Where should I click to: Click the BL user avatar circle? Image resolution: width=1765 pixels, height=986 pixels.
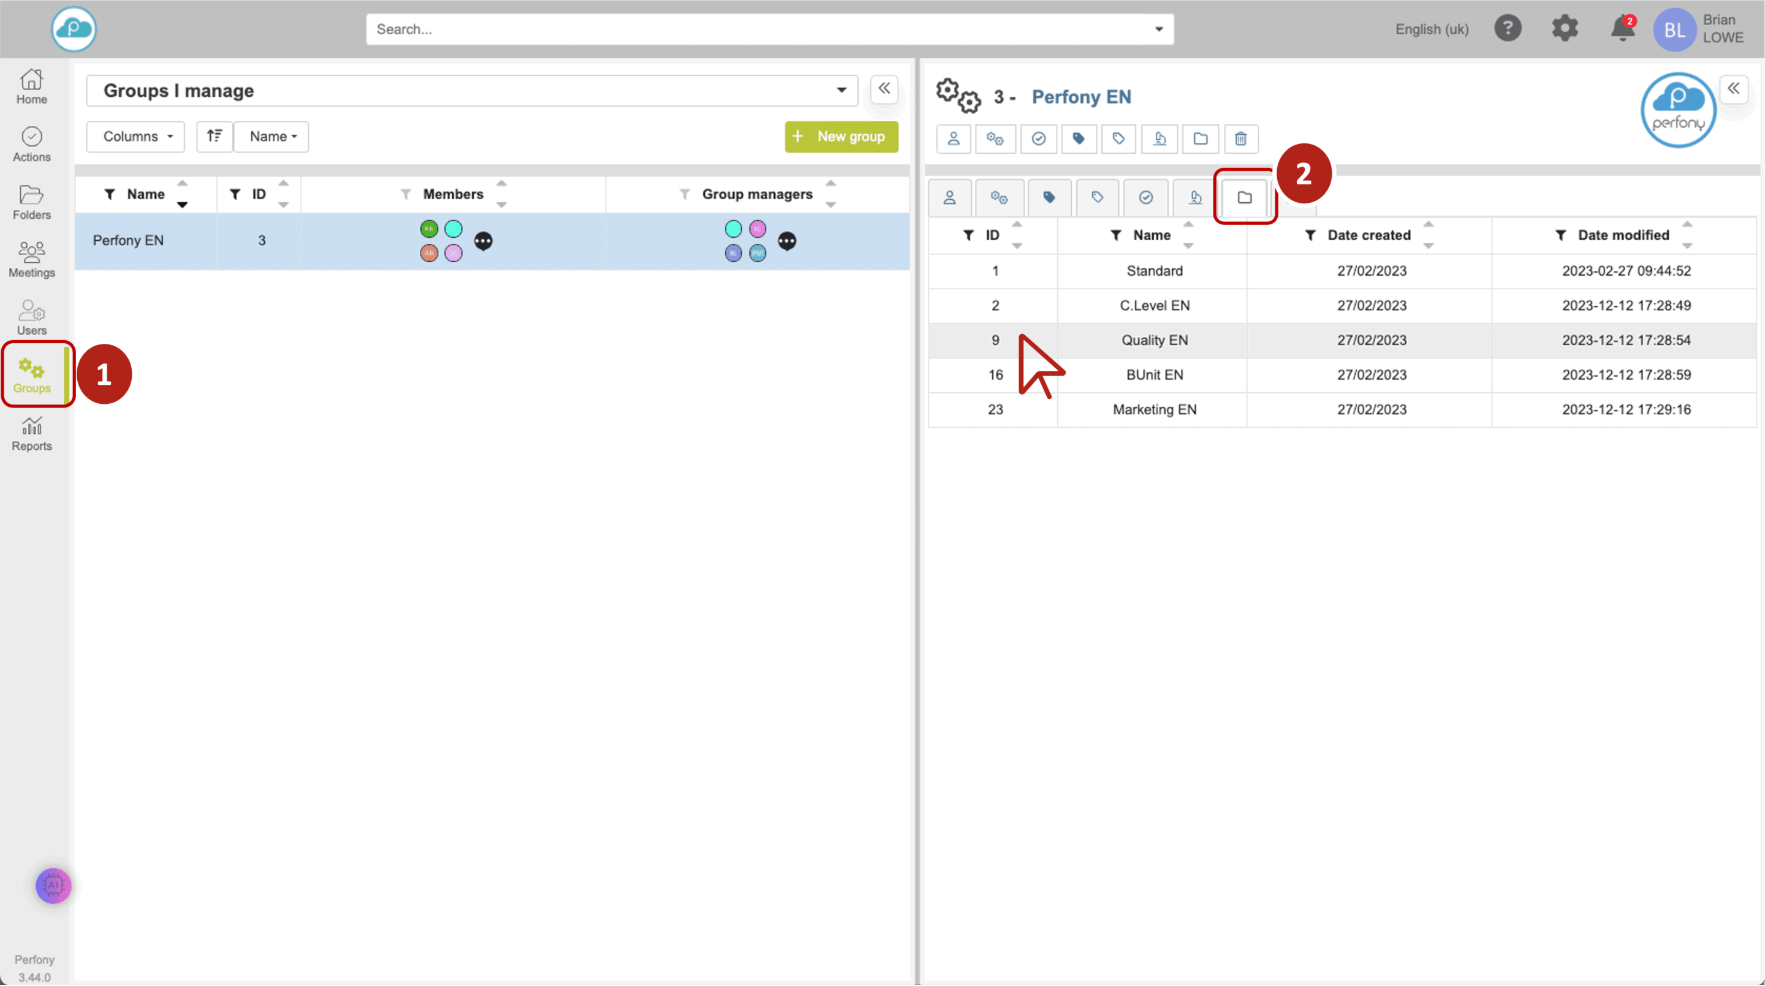pyautogui.click(x=1674, y=29)
